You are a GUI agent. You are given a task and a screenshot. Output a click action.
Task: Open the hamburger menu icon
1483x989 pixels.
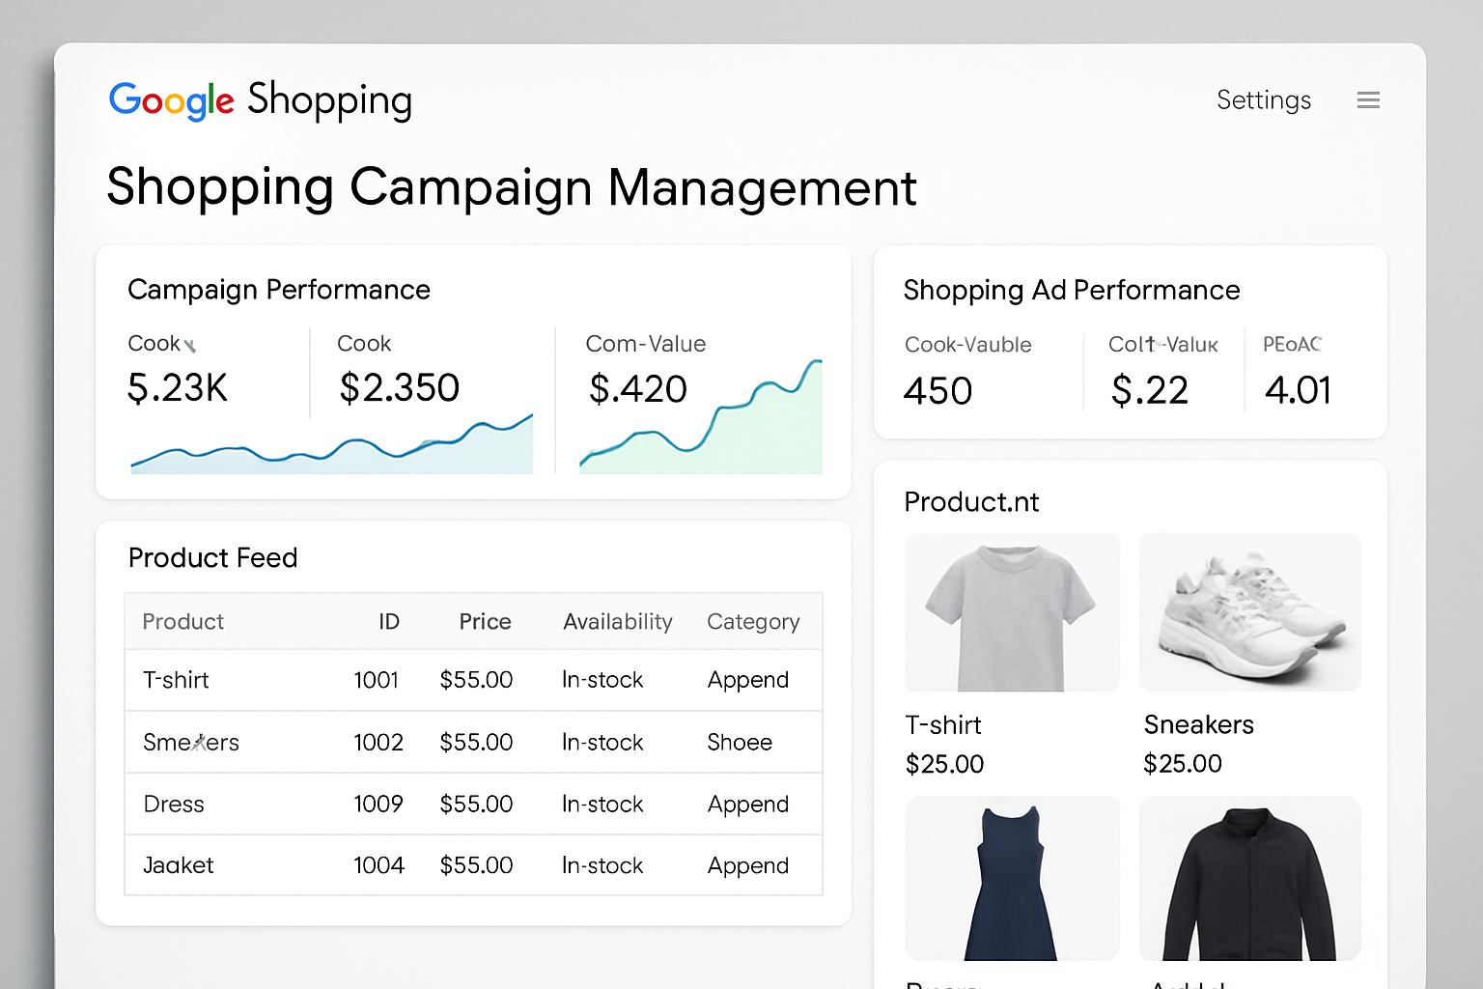click(1368, 100)
